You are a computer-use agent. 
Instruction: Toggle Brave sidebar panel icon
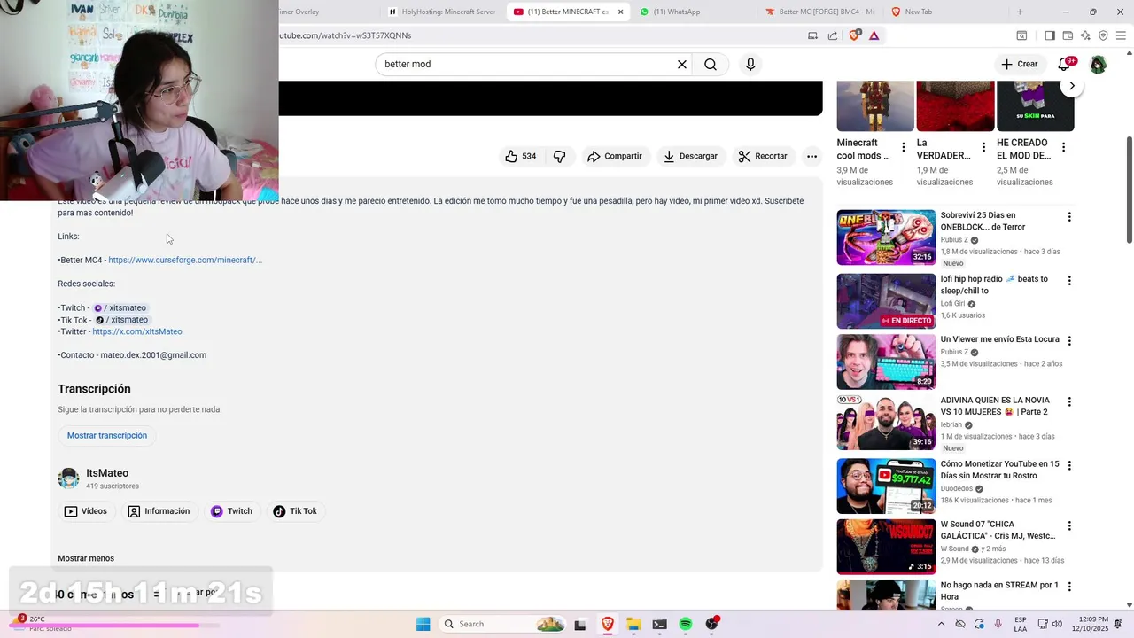pos(1050,35)
